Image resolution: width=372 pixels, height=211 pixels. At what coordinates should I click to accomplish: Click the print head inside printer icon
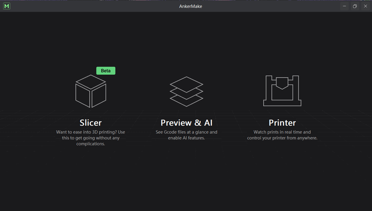[x=282, y=83]
